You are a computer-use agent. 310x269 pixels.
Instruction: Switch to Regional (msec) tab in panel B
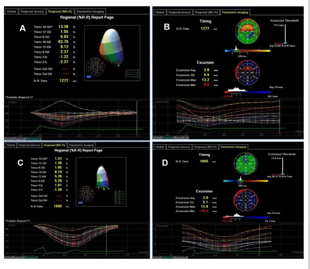(180, 12)
